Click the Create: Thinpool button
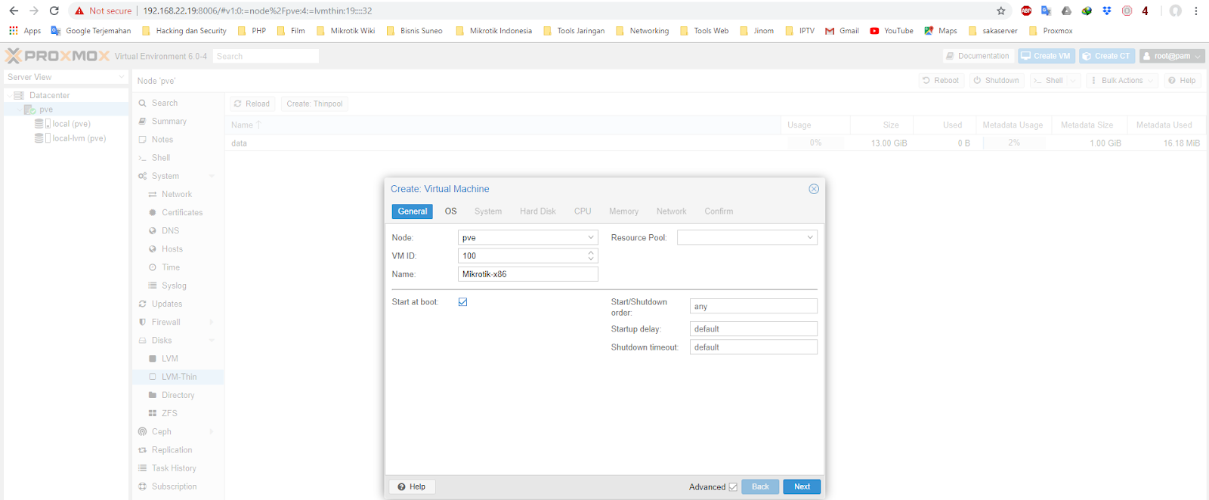Image resolution: width=1209 pixels, height=500 pixels. click(x=314, y=103)
